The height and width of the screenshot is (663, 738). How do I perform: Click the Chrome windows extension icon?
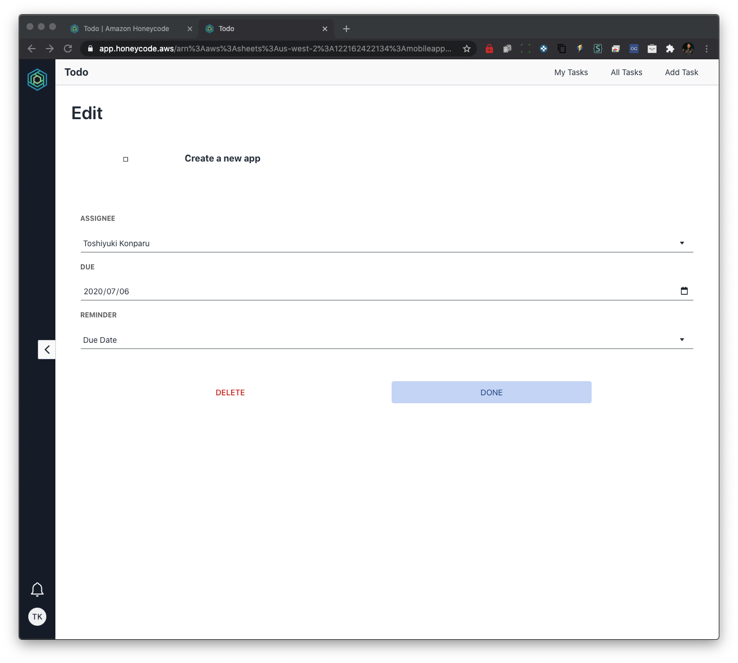(x=616, y=49)
